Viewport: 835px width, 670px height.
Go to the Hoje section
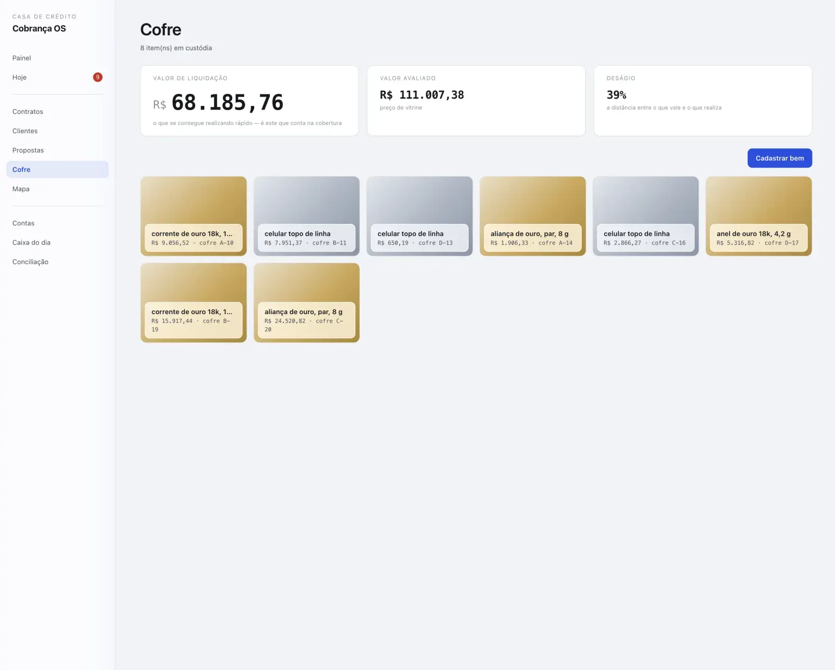(x=57, y=77)
